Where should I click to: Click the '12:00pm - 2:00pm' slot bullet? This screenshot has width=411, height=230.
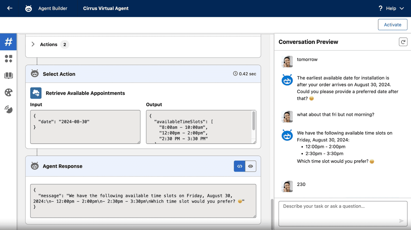(x=325, y=147)
